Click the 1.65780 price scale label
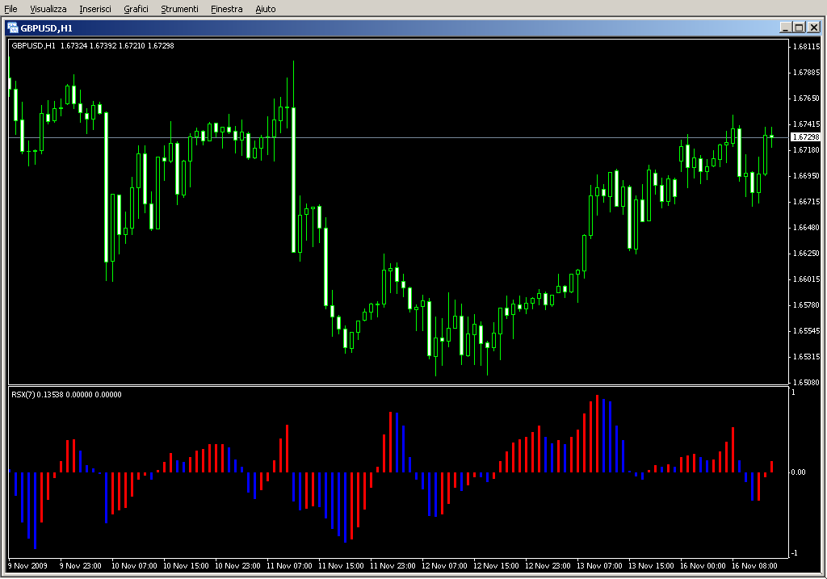 tap(807, 304)
